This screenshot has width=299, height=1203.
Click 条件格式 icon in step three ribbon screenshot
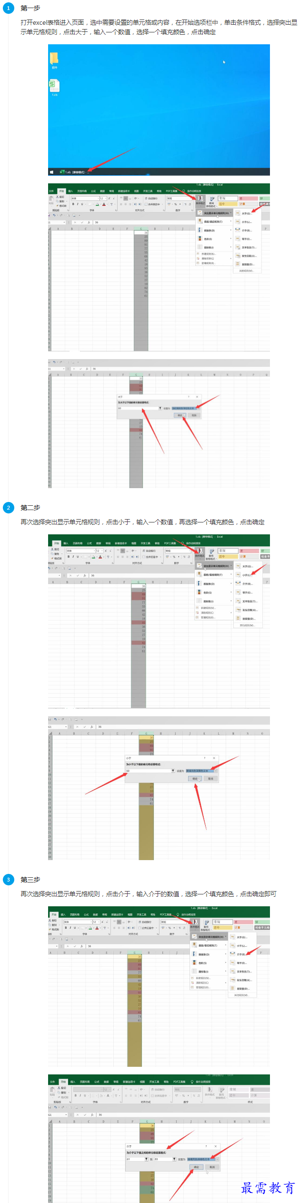coord(195,924)
